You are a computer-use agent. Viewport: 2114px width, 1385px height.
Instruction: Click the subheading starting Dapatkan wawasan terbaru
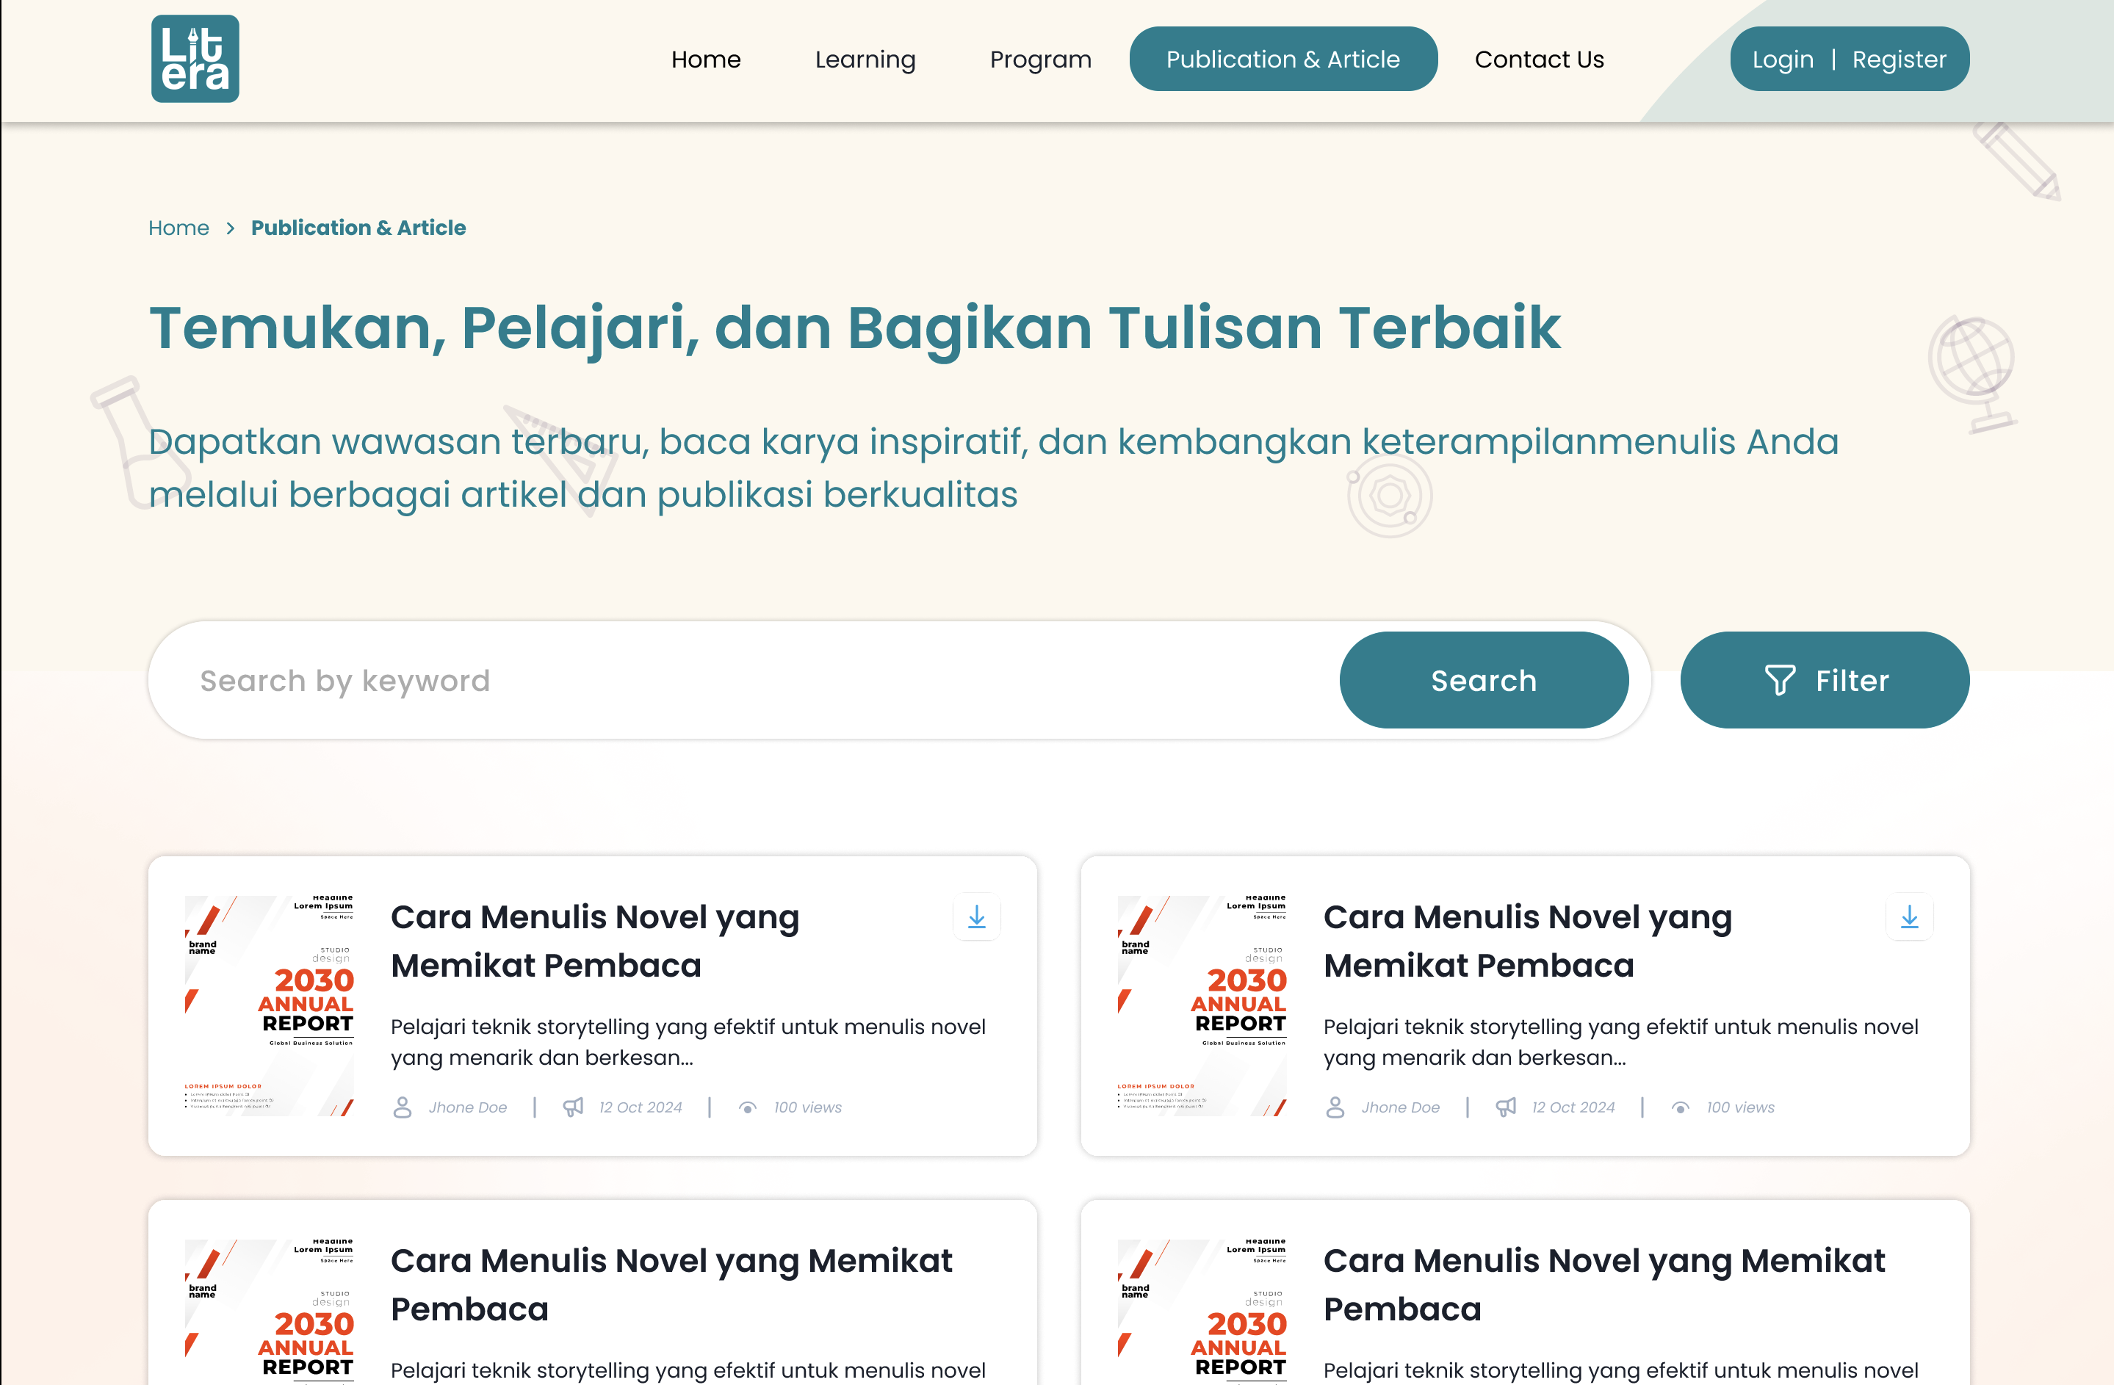point(993,468)
